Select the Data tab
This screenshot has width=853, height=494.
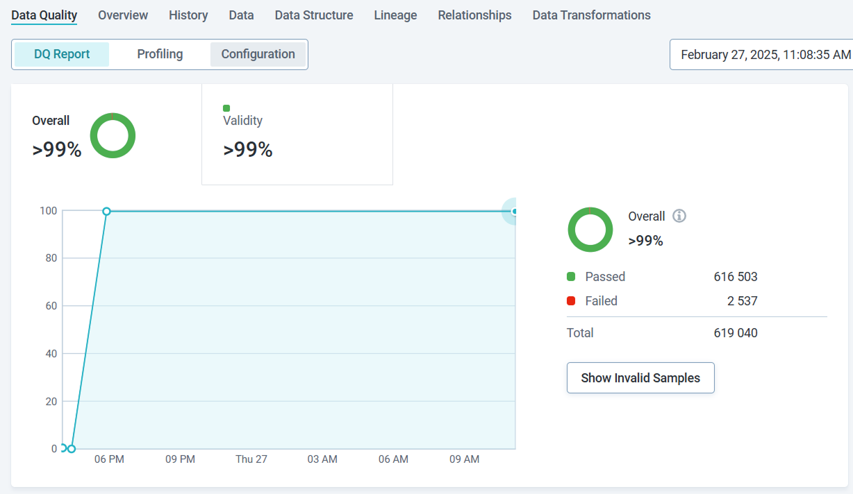coord(241,15)
